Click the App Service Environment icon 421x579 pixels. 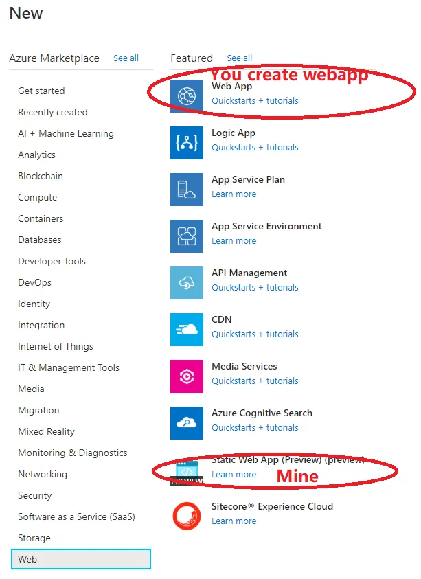coord(187,236)
